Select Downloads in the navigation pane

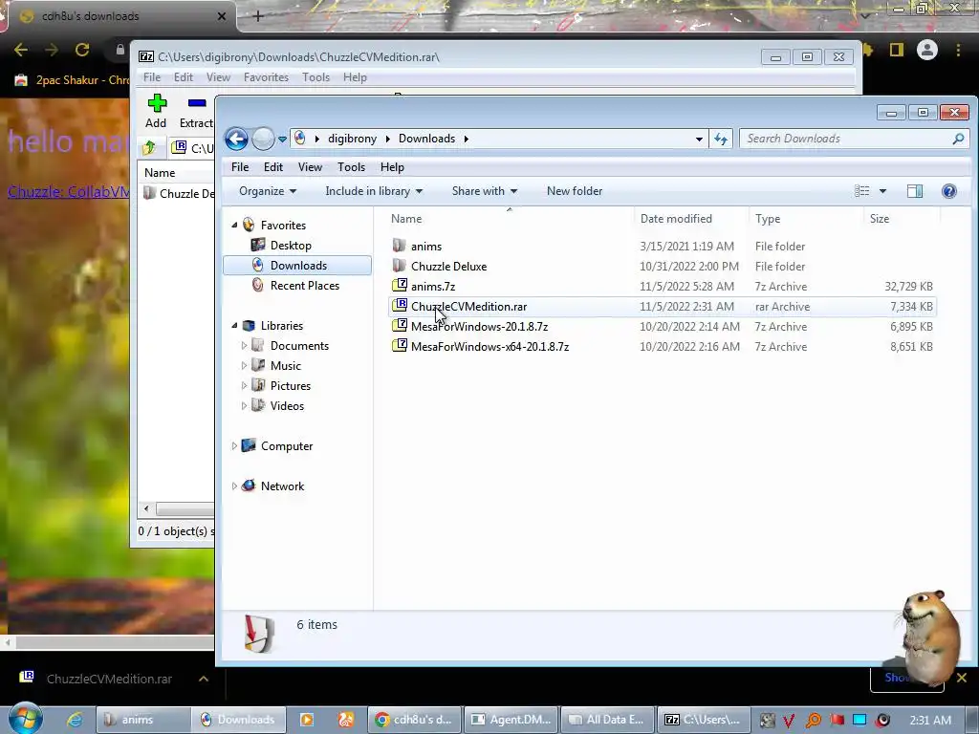(298, 266)
